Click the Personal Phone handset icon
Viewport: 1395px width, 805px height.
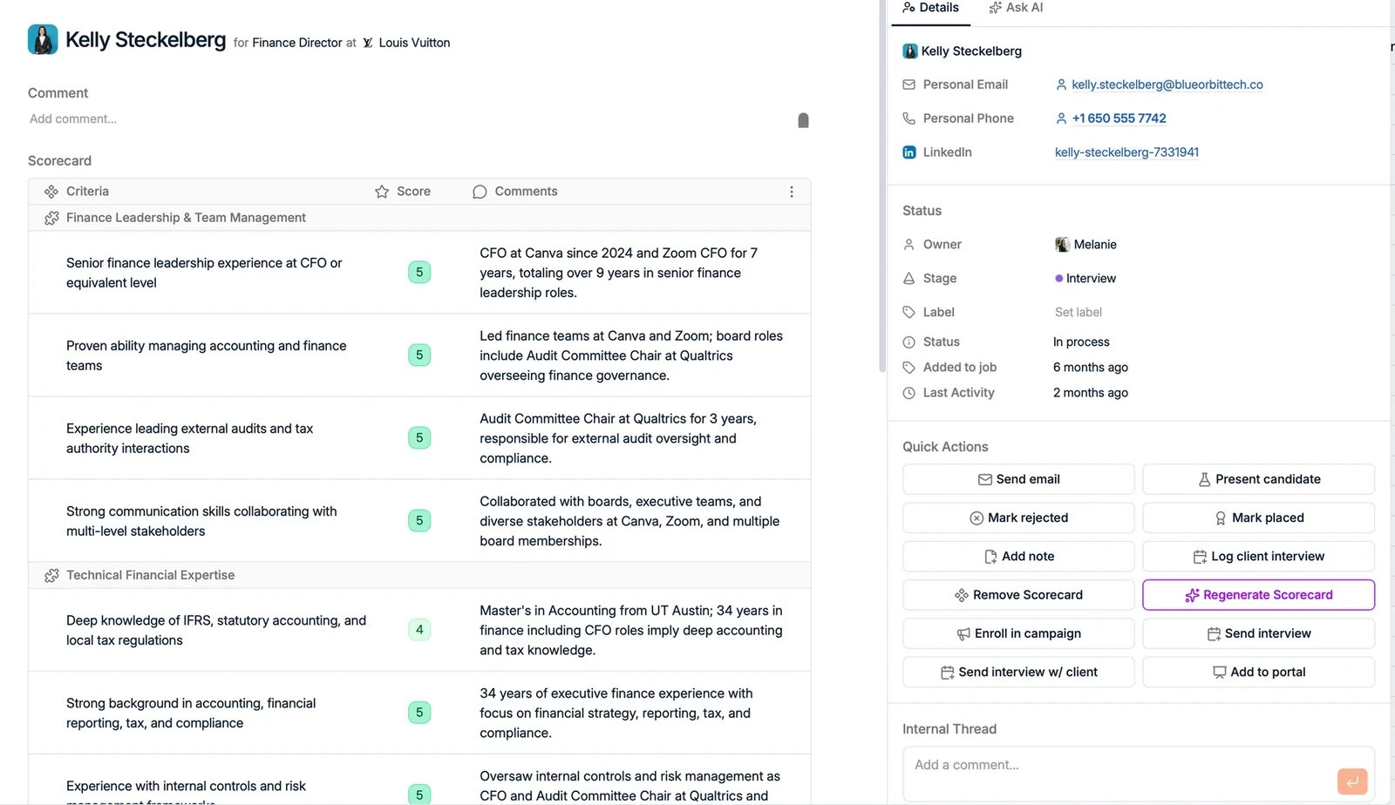909,118
